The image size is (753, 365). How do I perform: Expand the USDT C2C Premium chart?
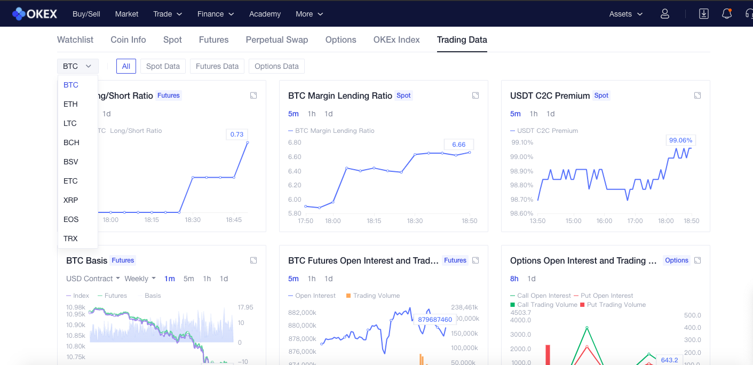point(697,96)
